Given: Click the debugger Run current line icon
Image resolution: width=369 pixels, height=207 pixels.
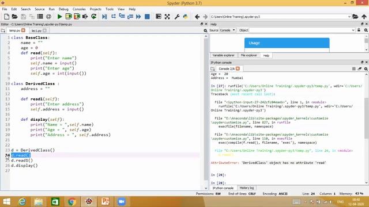Looking at the screenshot, I should tap(114, 17).
